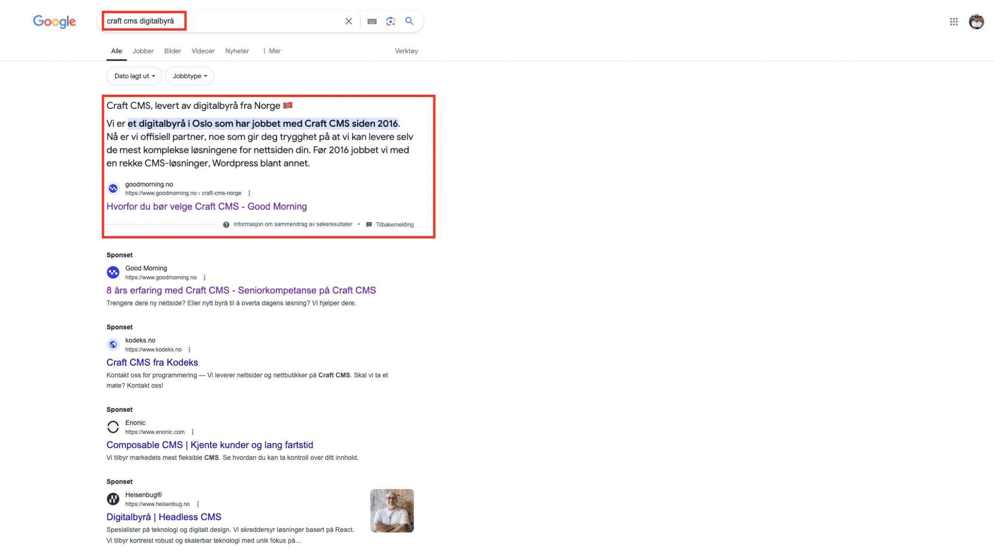994x556 pixels.
Task: Open the Google account profile avatar
Action: point(977,21)
